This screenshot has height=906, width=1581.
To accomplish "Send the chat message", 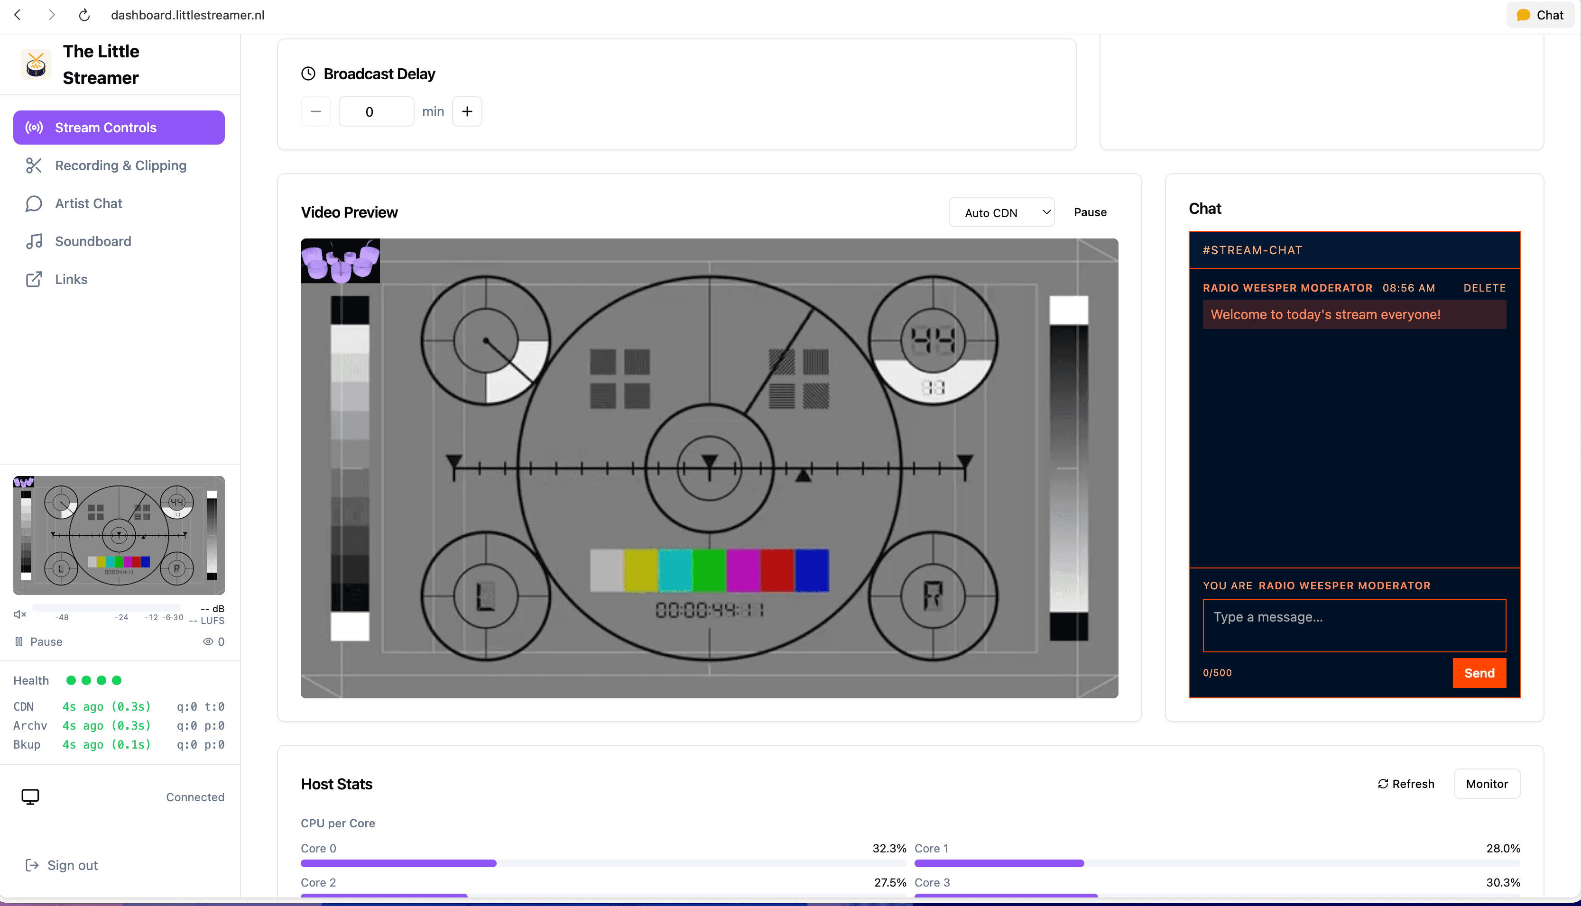I will point(1479,673).
